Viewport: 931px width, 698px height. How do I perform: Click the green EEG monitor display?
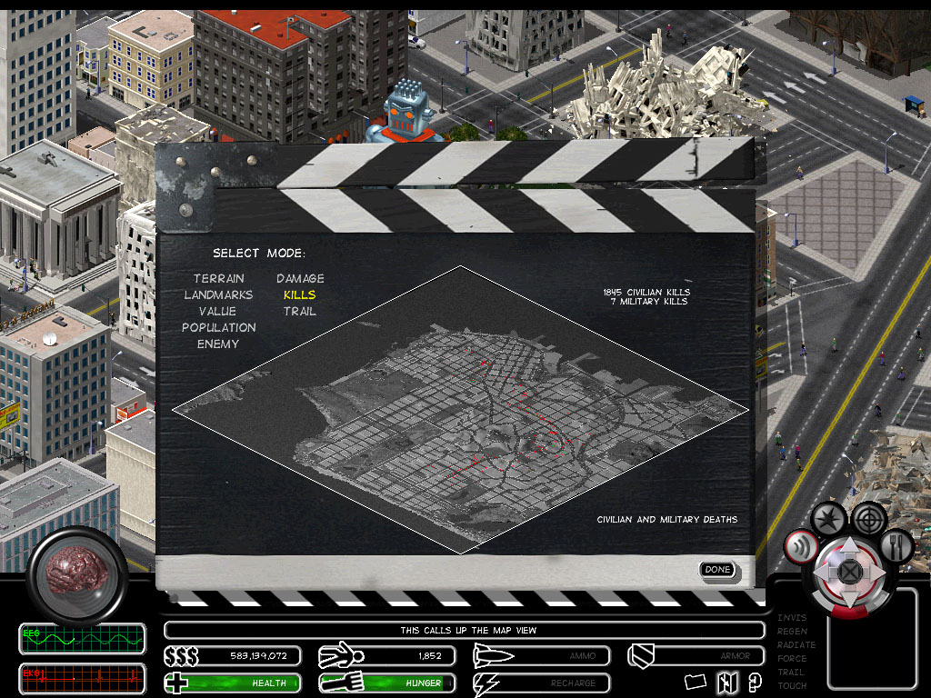83,639
